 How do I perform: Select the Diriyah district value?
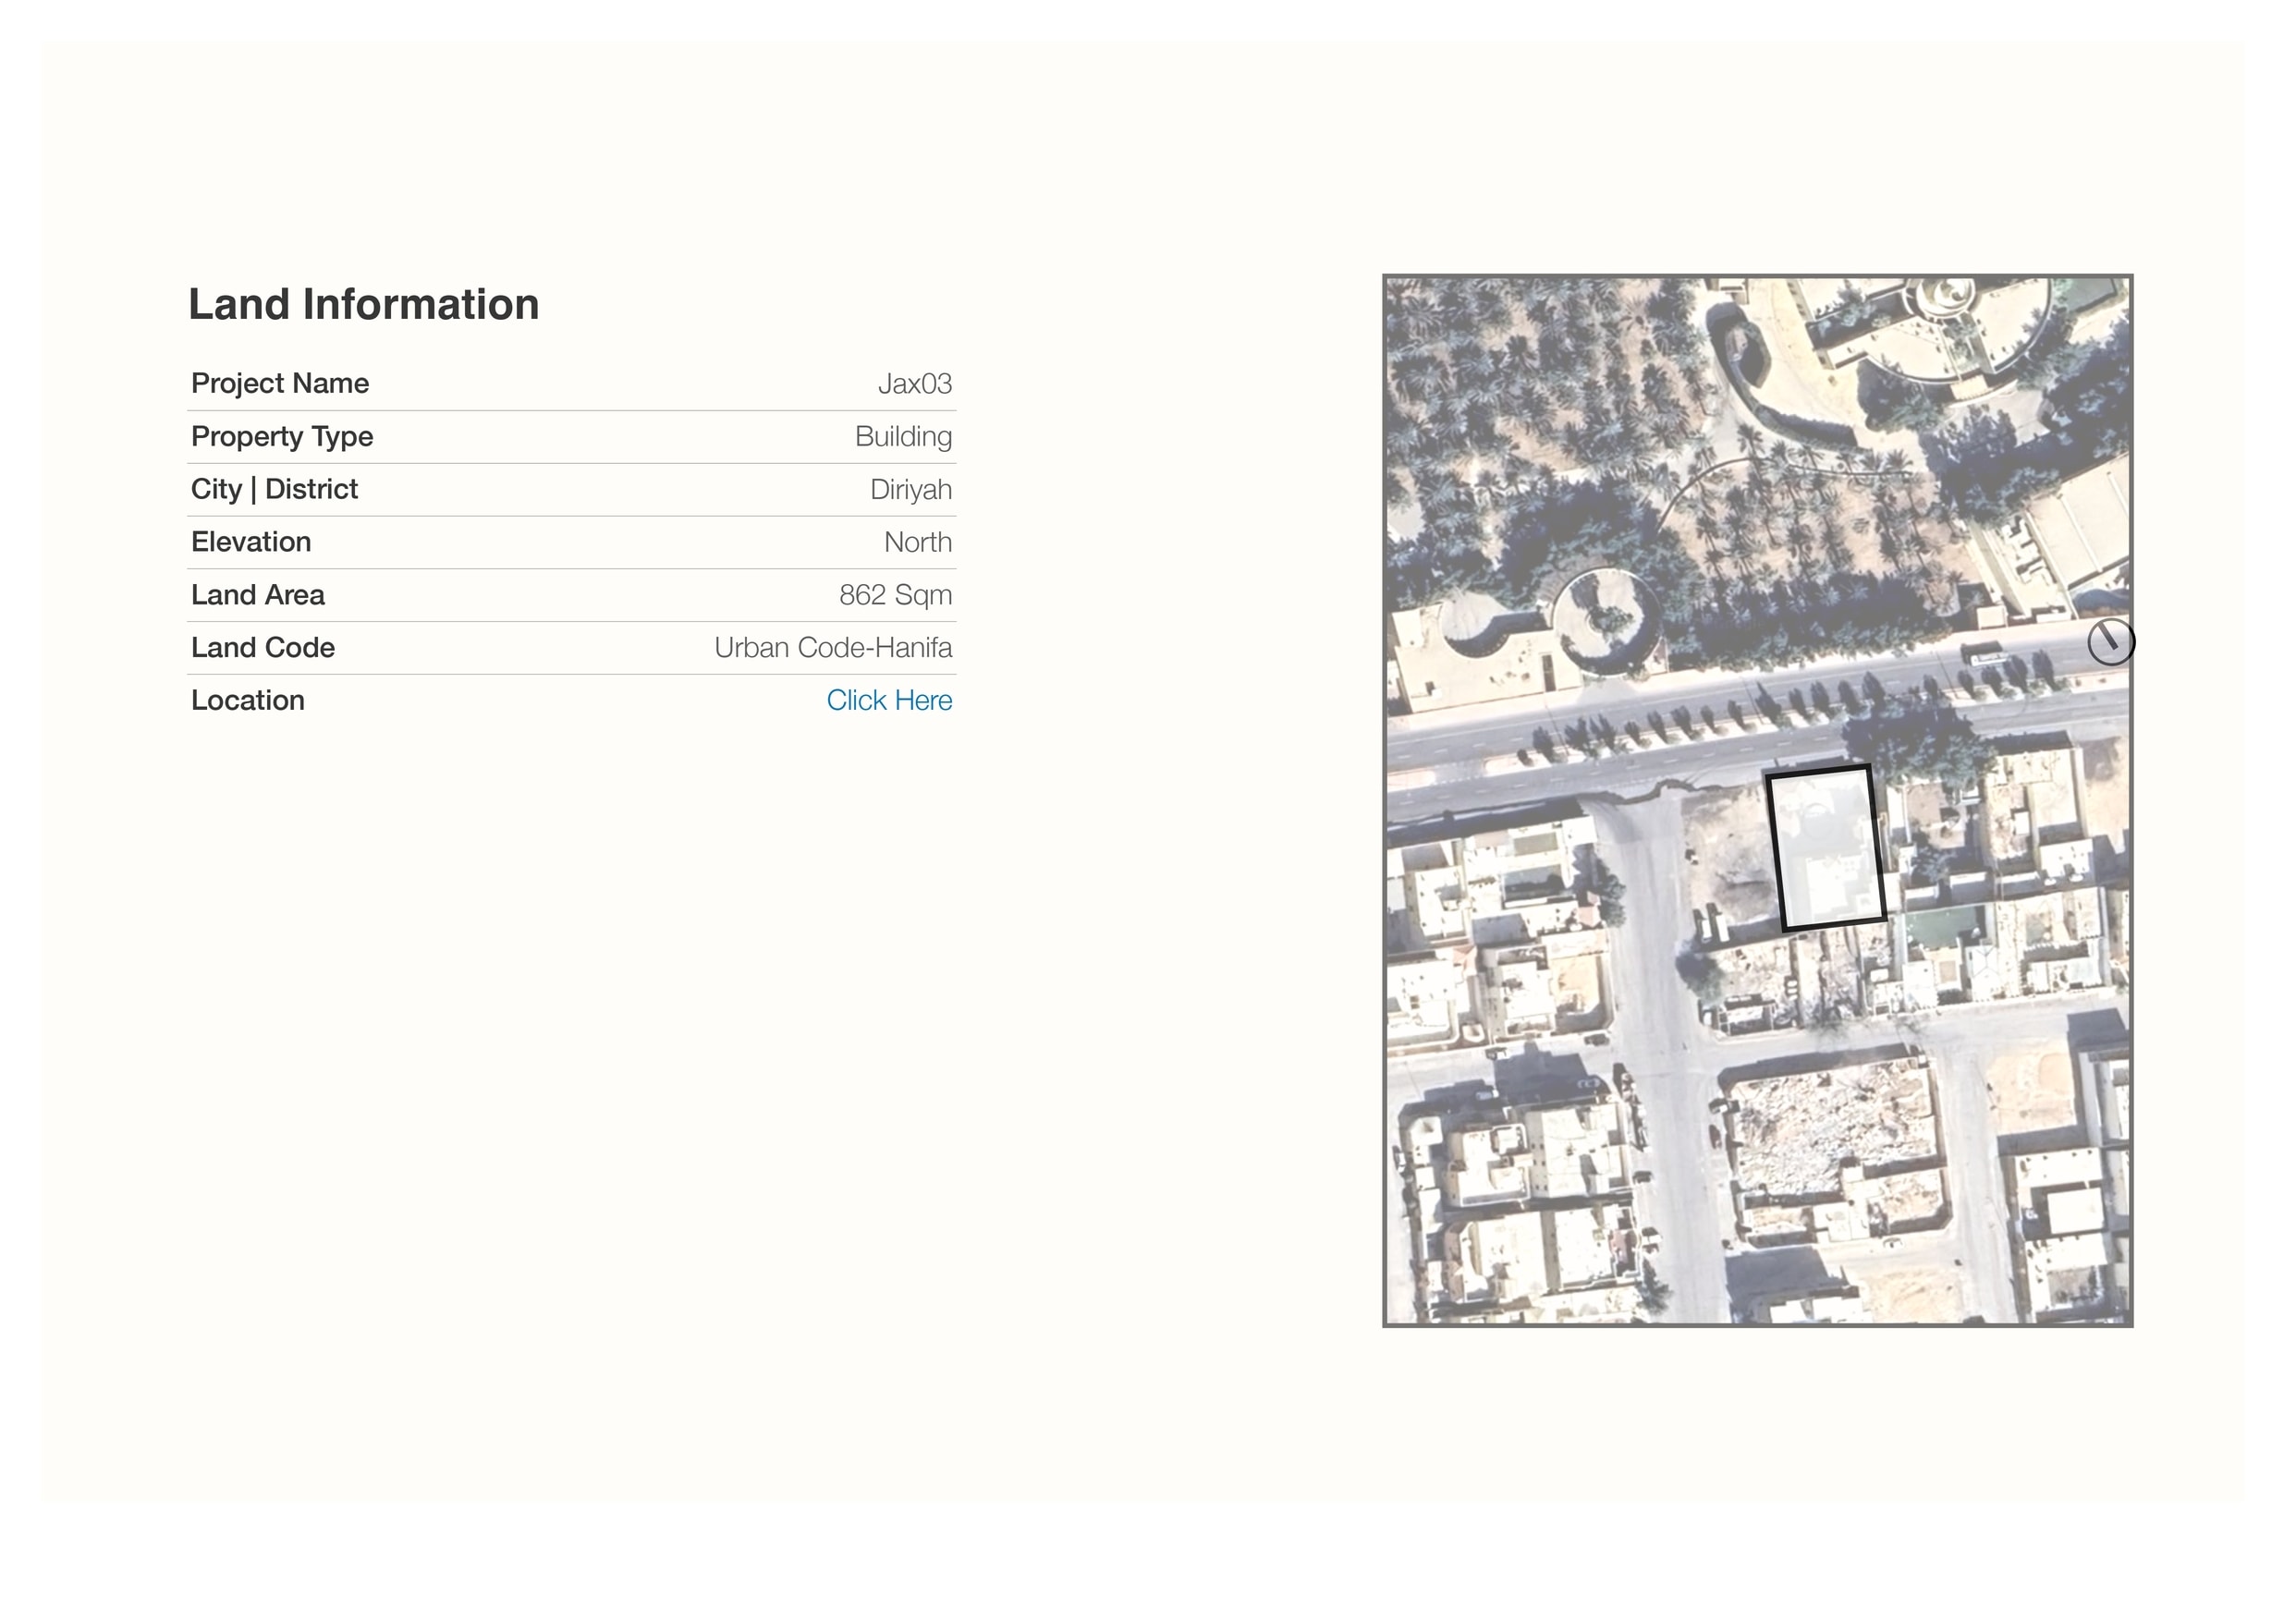tap(910, 489)
